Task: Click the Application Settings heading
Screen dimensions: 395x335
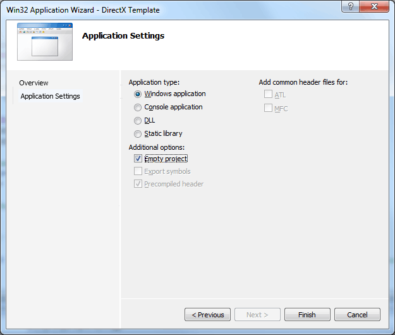Action: (123, 36)
